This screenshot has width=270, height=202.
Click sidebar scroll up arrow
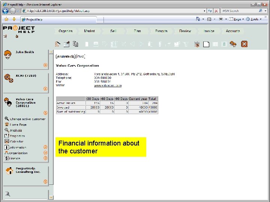51,52
